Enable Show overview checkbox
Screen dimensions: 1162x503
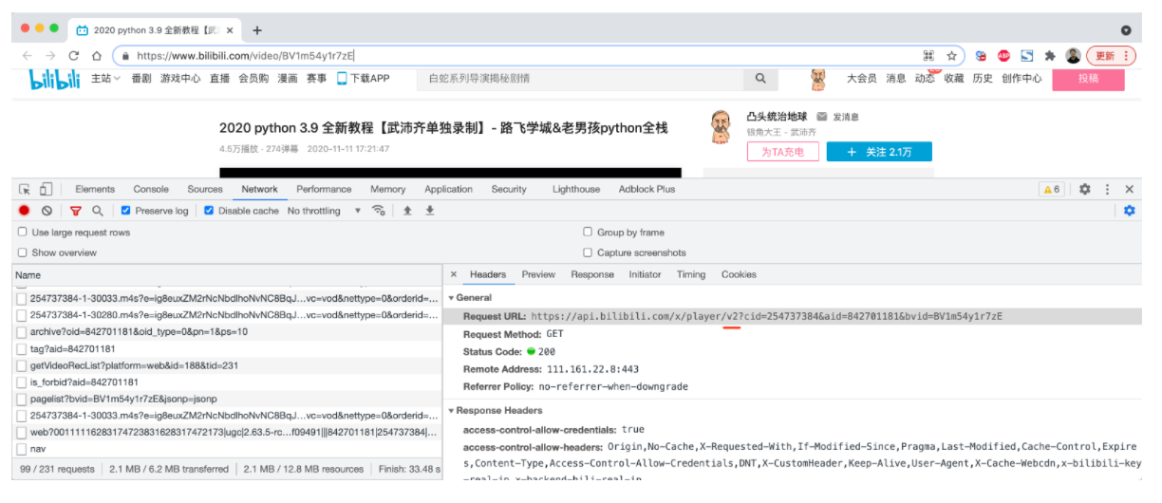pyautogui.click(x=23, y=252)
